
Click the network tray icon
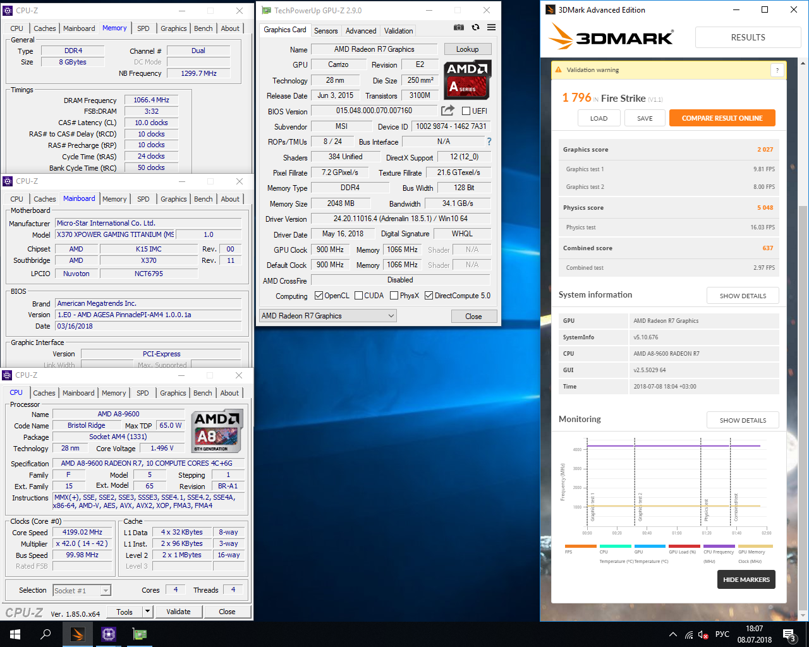coord(689,634)
